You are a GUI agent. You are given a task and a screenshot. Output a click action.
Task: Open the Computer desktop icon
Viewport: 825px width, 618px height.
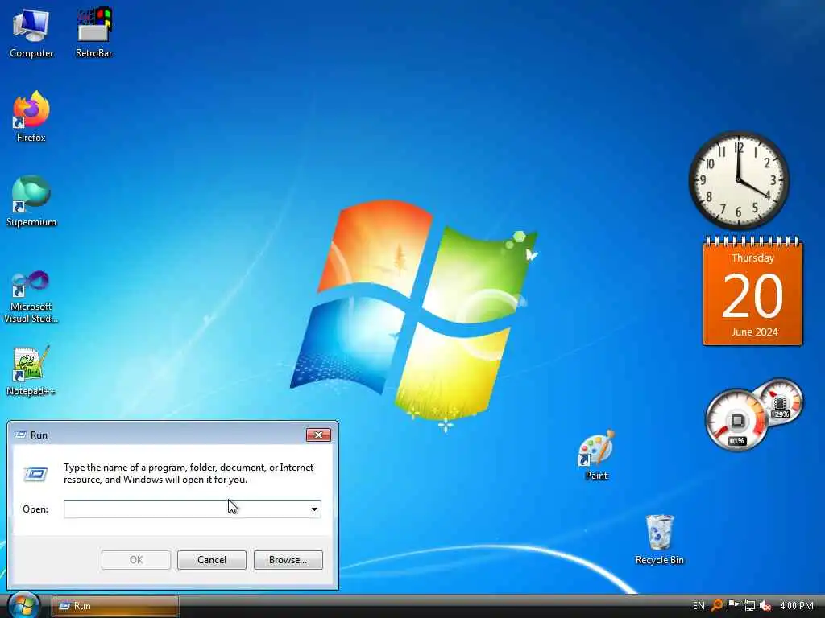31,32
